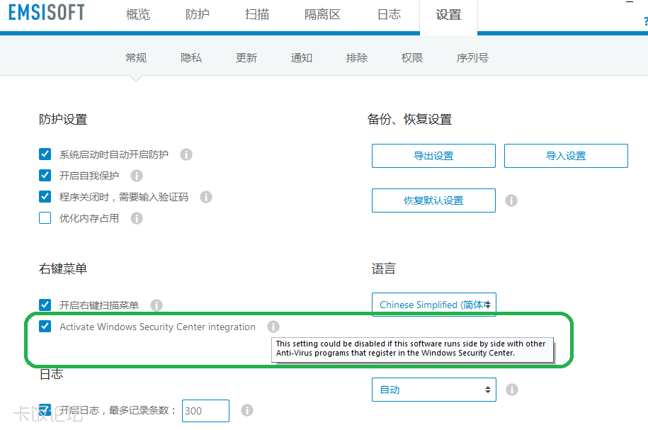Viewport: 648px width, 430px height.
Task: Open the 隔离区 main tab
Action: point(322,15)
